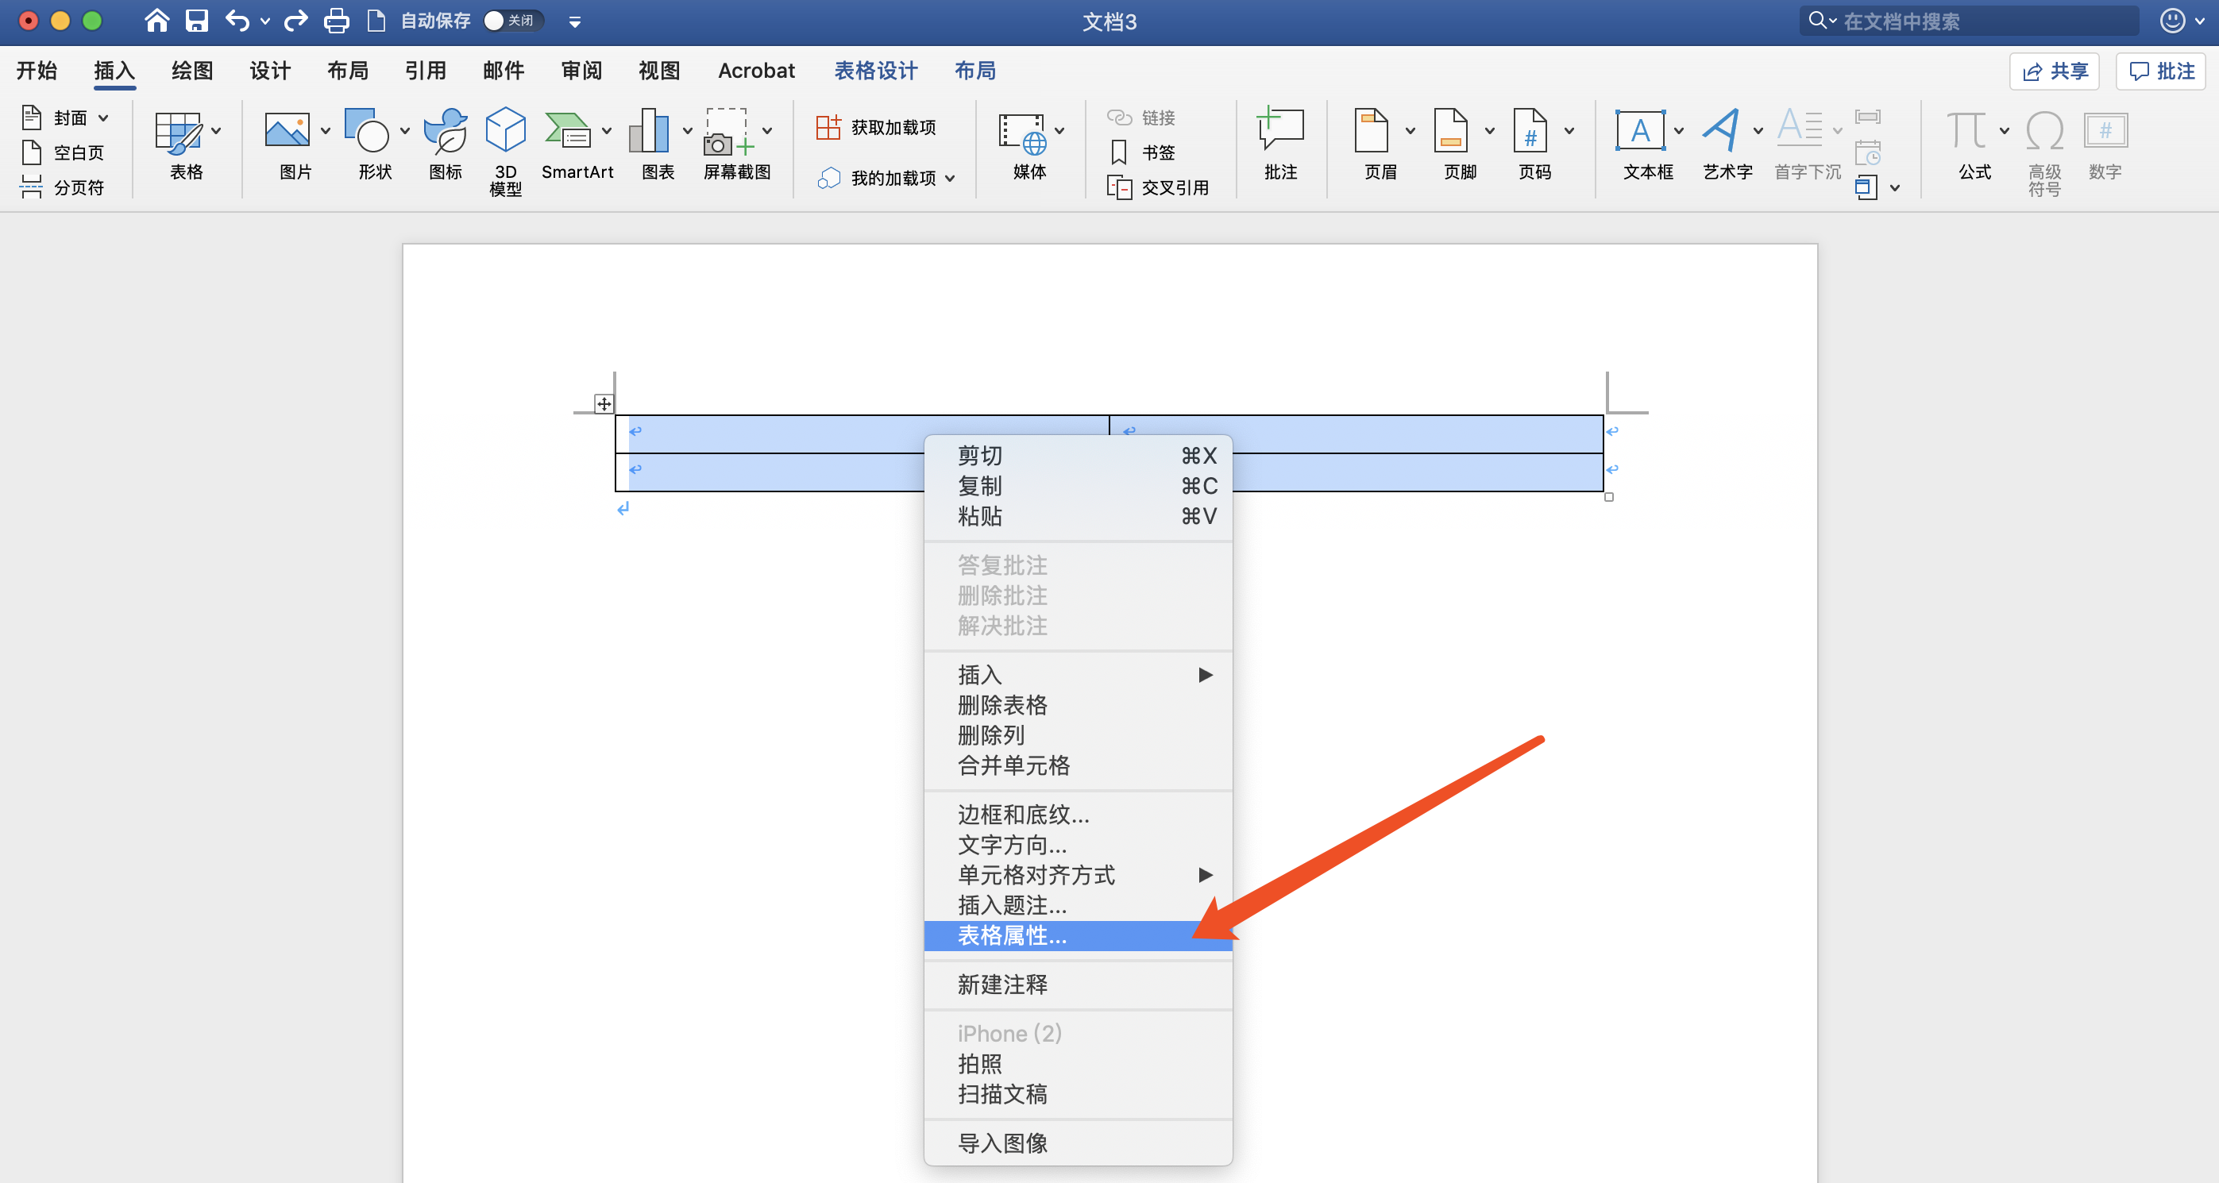This screenshot has height=1183, width=2219.
Task: Click the table move handle icon
Action: (x=604, y=404)
